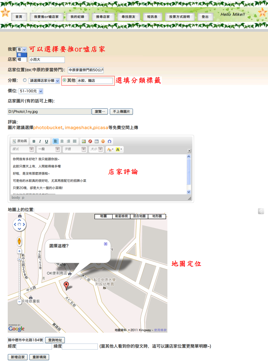Screen dimensions: 268x362
Task: Open the 價位 price range dropdown
Action: click(x=31, y=91)
